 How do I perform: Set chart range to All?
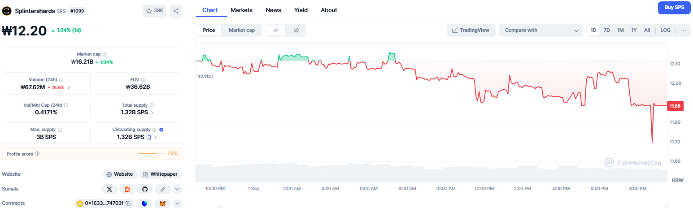point(647,30)
